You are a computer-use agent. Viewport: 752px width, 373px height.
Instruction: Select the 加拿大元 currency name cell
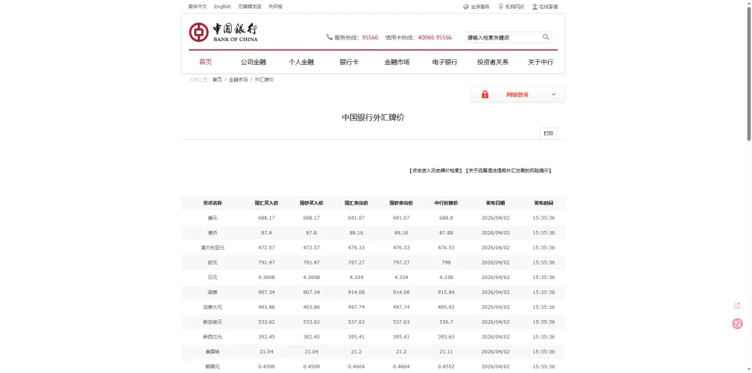pos(212,308)
